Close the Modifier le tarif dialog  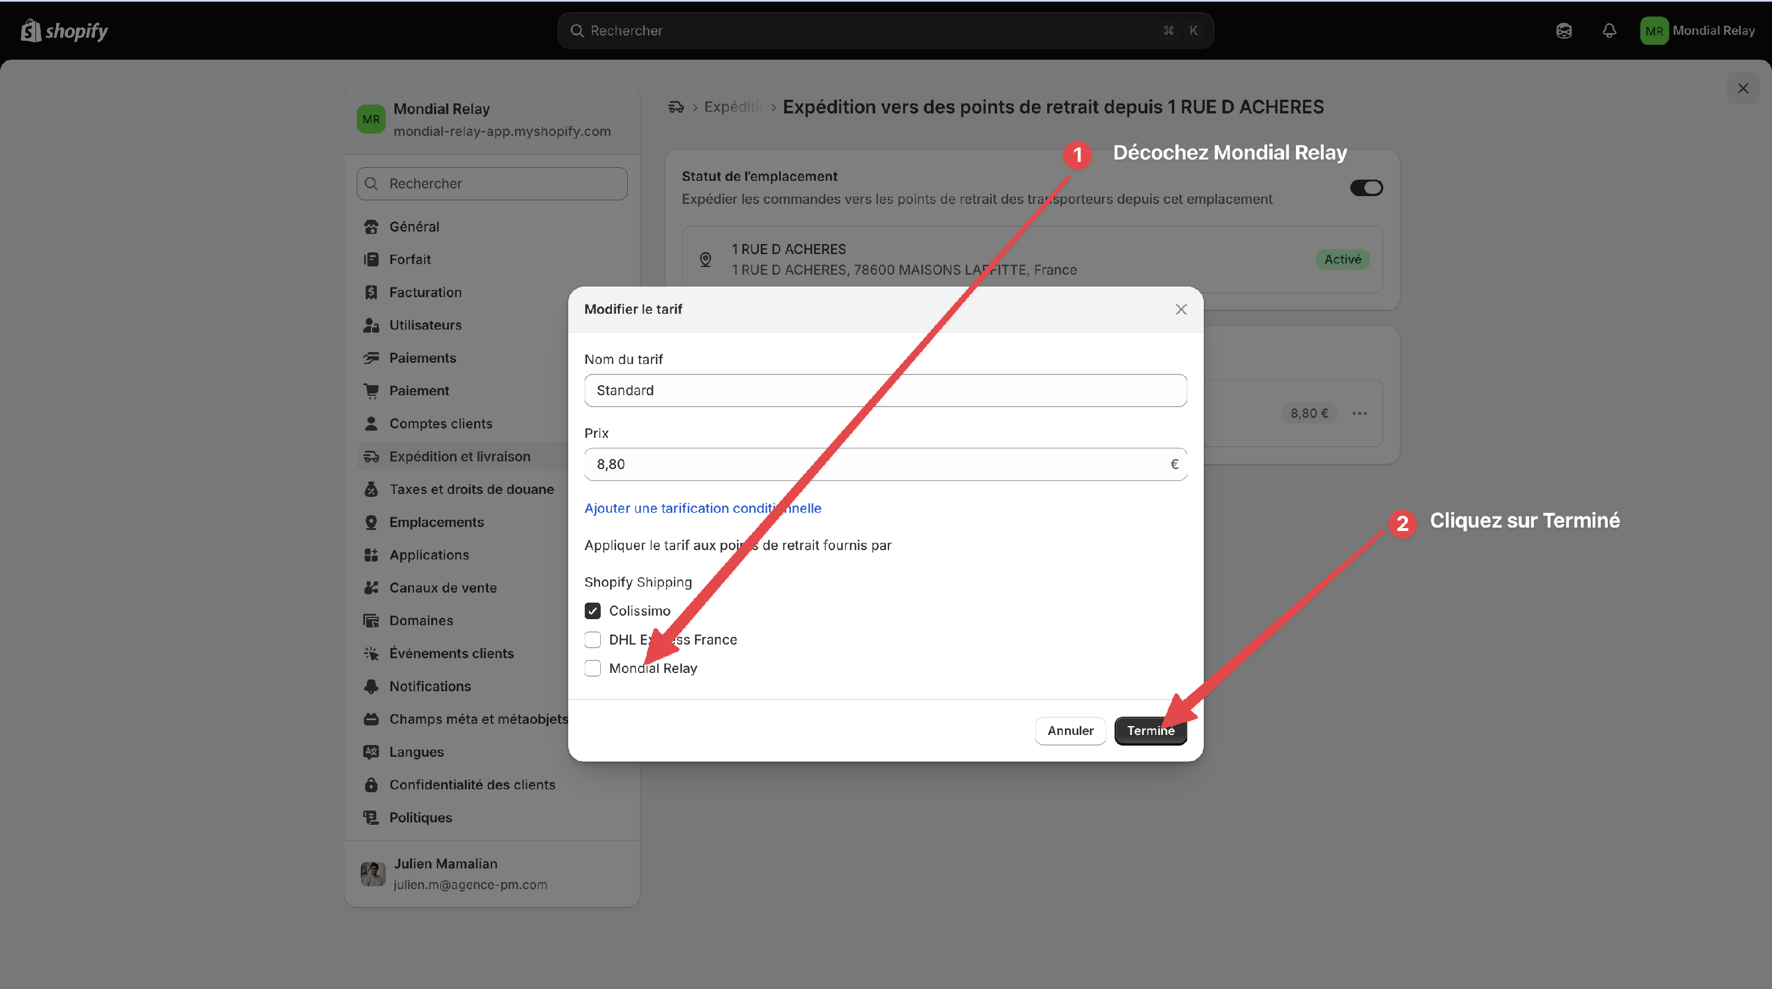coord(1180,309)
